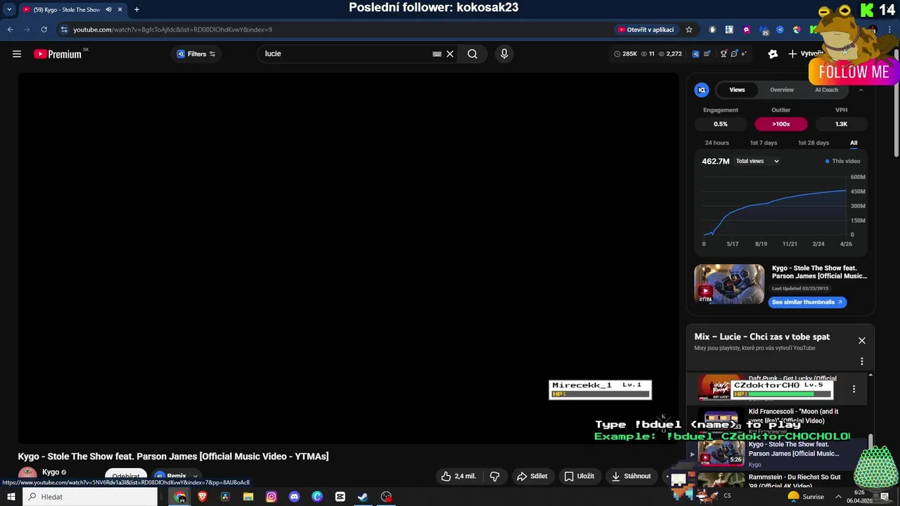Switch to the Overview tab
This screenshot has height=506, width=900.
coord(781,90)
